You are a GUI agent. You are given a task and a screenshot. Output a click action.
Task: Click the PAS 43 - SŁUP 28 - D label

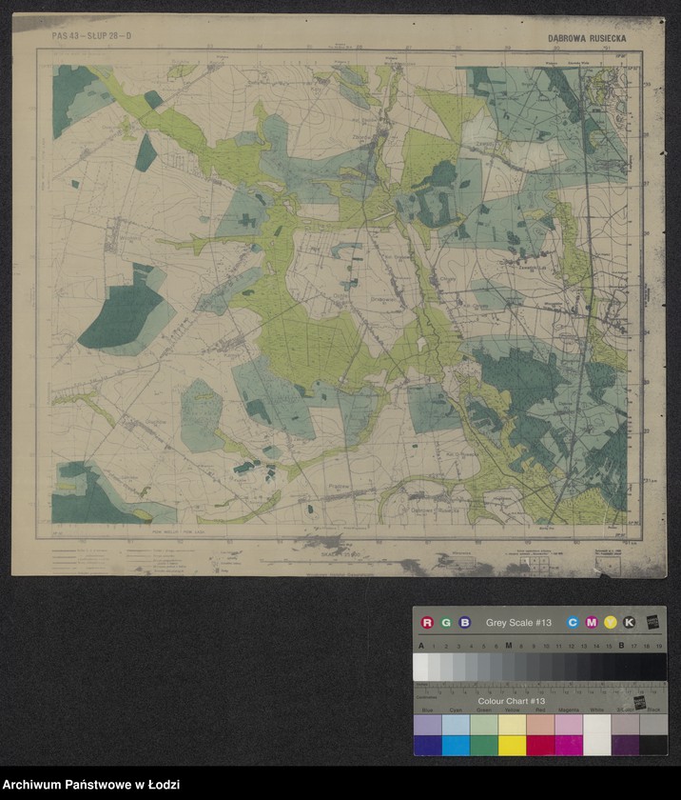(x=92, y=37)
